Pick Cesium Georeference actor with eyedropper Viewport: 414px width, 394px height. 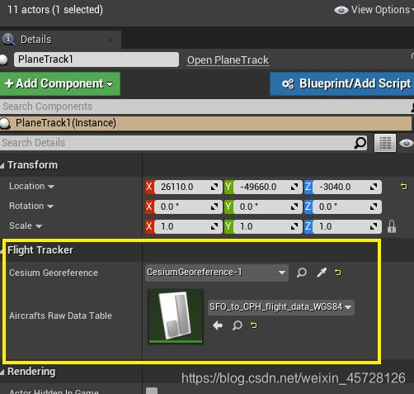pyautogui.click(x=322, y=273)
